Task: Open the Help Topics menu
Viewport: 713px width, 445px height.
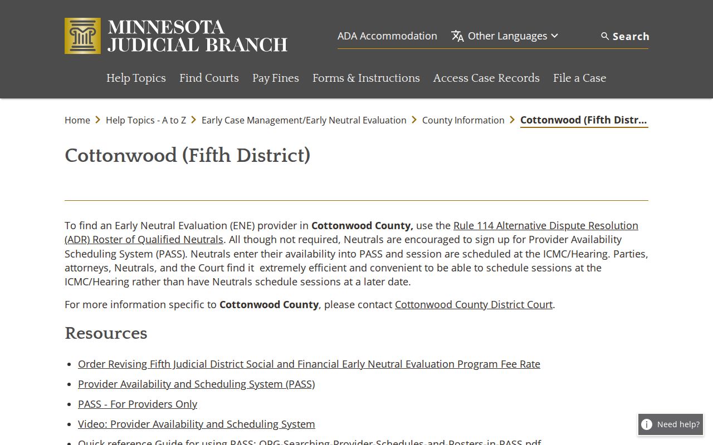Action: pos(136,78)
